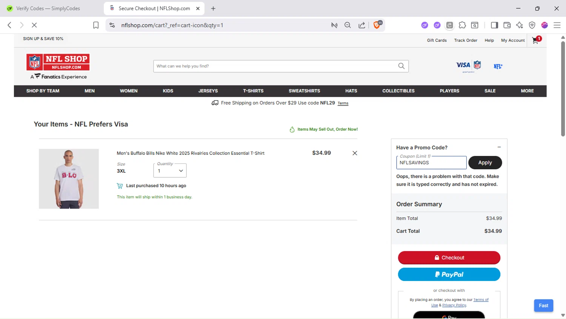Open My Account link
Screen dimensions: 566x319
pos(513,40)
